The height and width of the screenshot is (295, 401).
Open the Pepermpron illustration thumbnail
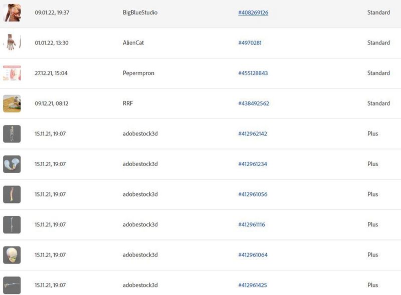pos(12,73)
